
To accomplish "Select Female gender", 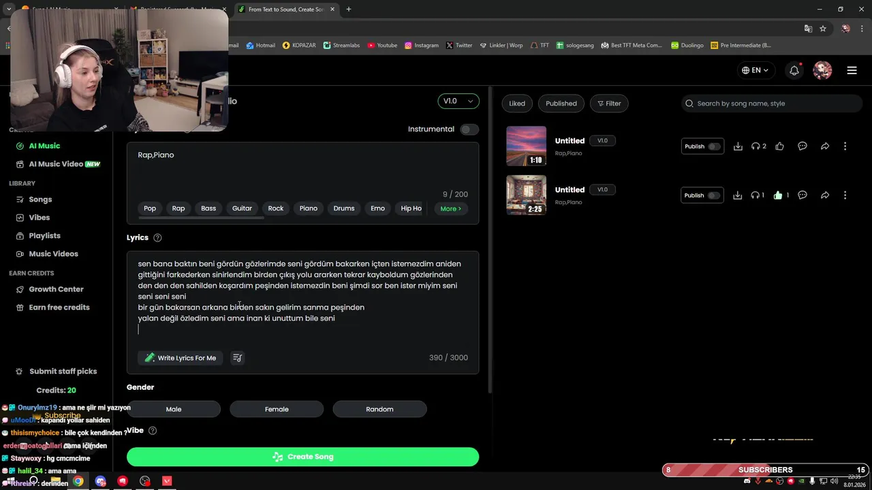I will click(x=277, y=409).
